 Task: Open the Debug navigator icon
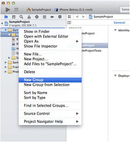tap(44, 17)
